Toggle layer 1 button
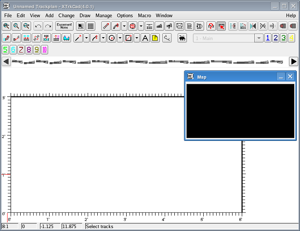The height and width of the screenshot is (231, 300). tap(268, 38)
